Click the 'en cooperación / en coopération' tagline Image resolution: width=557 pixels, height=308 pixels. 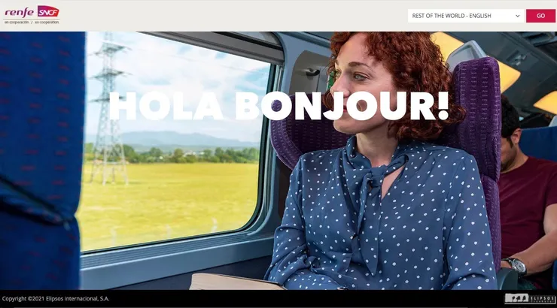coord(32,22)
